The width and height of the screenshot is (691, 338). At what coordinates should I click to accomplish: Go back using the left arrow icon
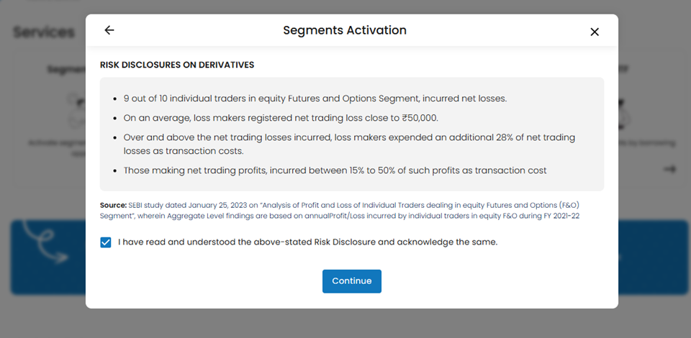coord(109,30)
